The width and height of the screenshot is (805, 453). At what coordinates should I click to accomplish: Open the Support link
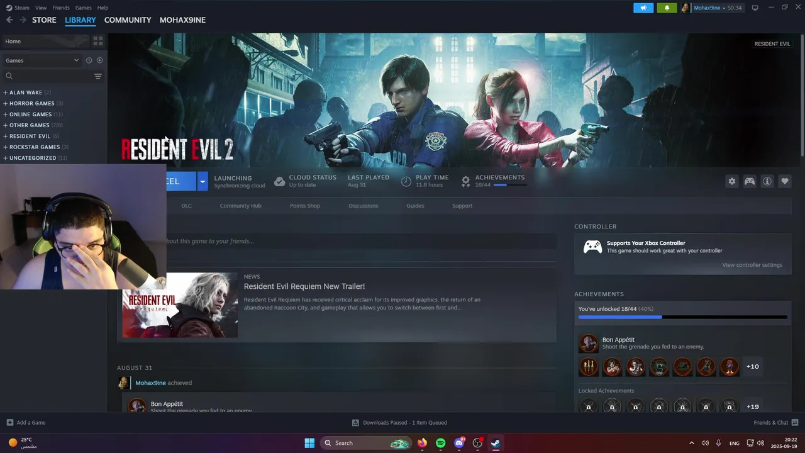pos(462,206)
